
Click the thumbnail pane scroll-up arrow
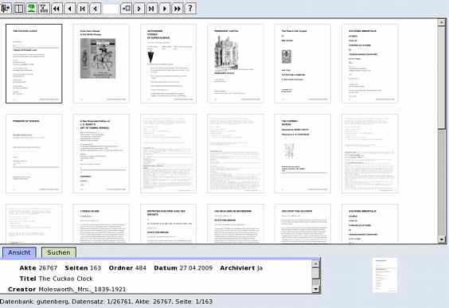pos(442,23)
